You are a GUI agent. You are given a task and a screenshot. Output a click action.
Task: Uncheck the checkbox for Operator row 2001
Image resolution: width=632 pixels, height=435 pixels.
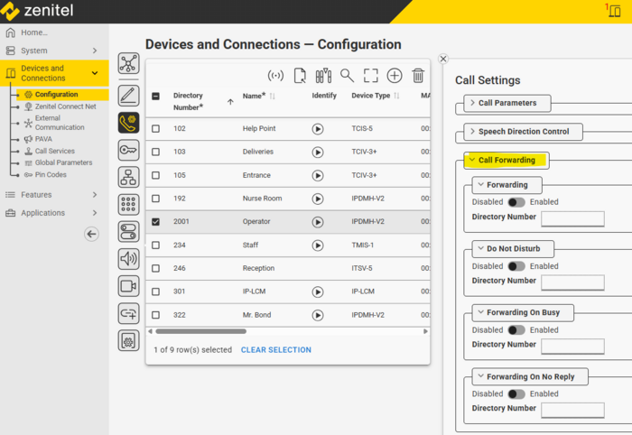click(x=156, y=221)
